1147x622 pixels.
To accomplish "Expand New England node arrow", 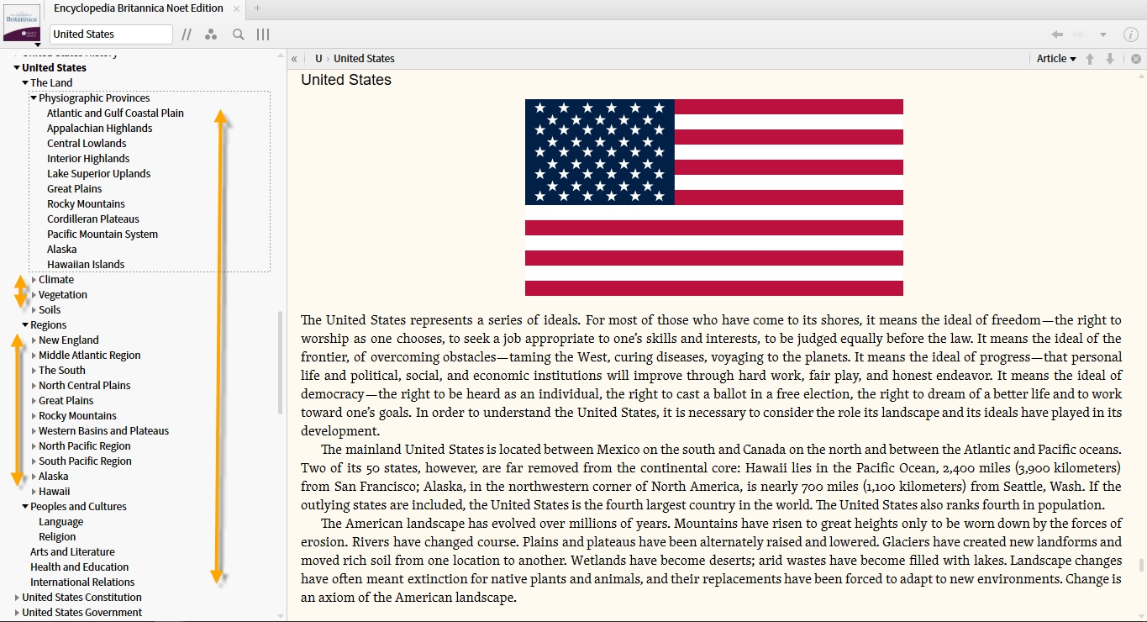I will [x=34, y=340].
